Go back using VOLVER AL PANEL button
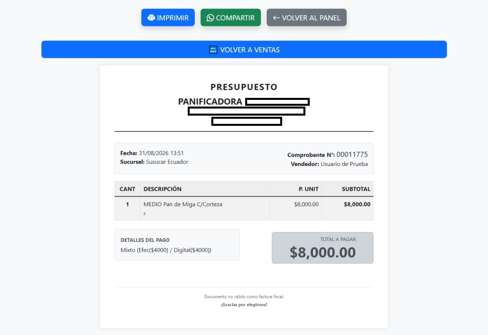The image size is (488, 335). [x=307, y=17]
